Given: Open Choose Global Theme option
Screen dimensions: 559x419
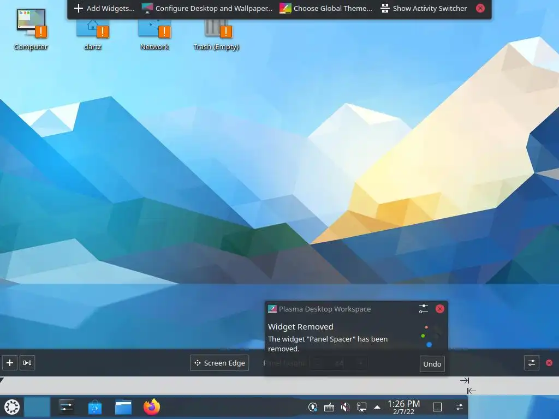Looking at the screenshot, I should [326, 8].
